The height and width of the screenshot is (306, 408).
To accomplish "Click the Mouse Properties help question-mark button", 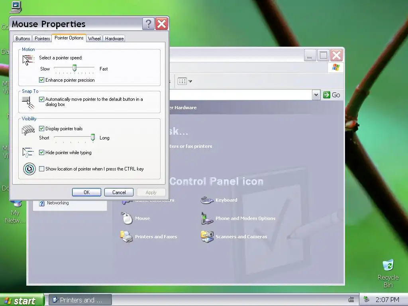I will click(148, 24).
